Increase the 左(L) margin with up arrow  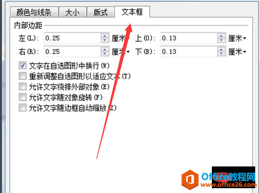point(104,36)
